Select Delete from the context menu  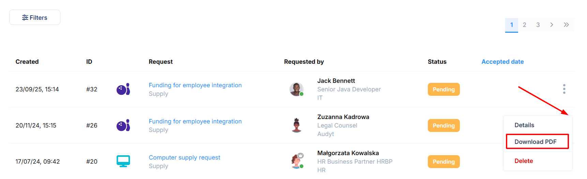[524, 161]
